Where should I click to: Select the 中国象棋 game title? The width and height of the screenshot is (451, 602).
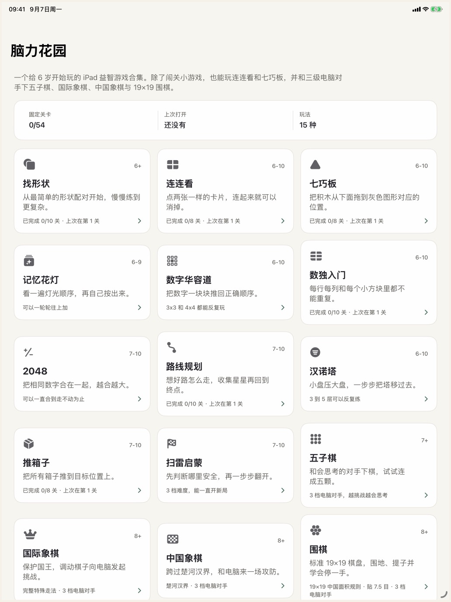point(184,558)
